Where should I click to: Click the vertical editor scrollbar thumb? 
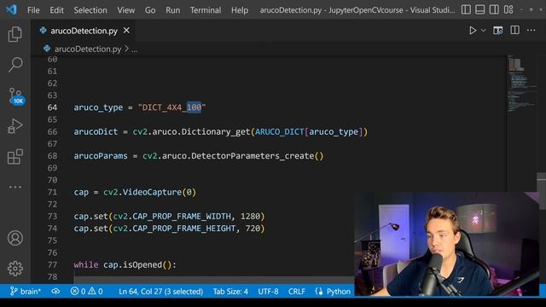[542, 190]
